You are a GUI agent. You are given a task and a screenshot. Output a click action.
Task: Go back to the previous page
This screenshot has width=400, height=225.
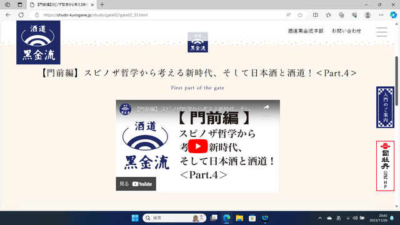[x=8, y=15]
